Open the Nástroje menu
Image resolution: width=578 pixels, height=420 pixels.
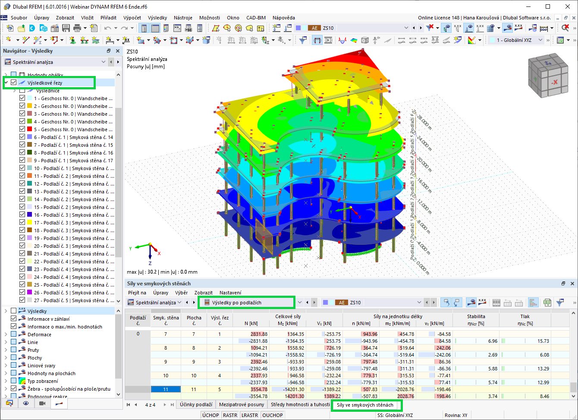[x=183, y=18]
